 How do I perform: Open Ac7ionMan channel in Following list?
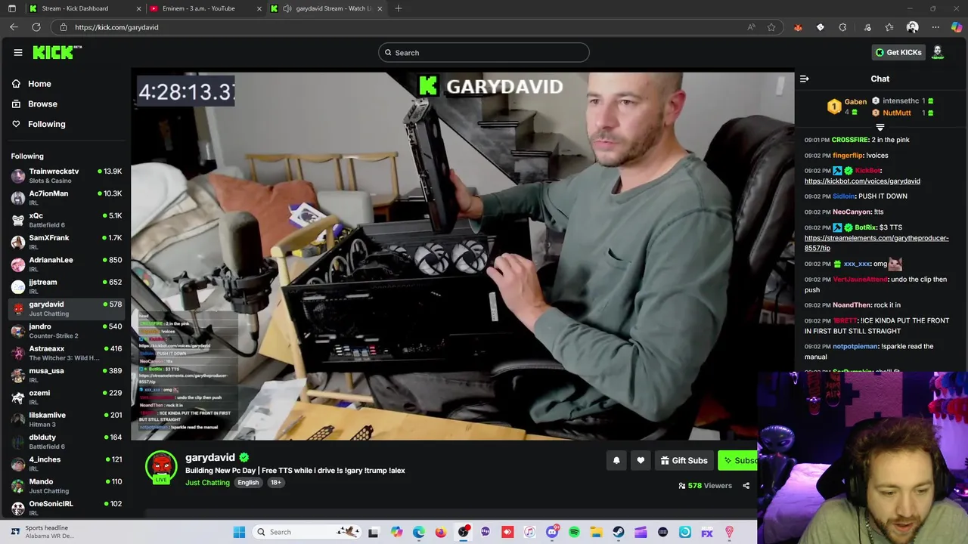coord(67,198)
